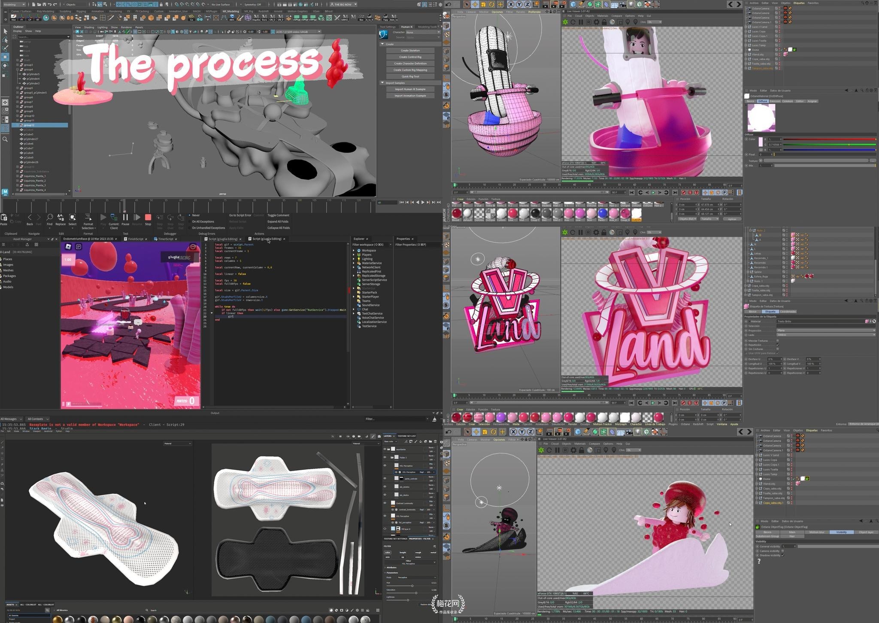Screen dimensions: 879x623
Task: Select the arrow Select tool in Maya's toolbox
Action: click(5, 31)
